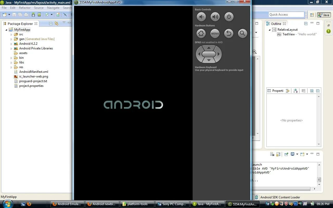Expand the res folder
Viewport: 333px width, 208px height.
coord(11,67)
